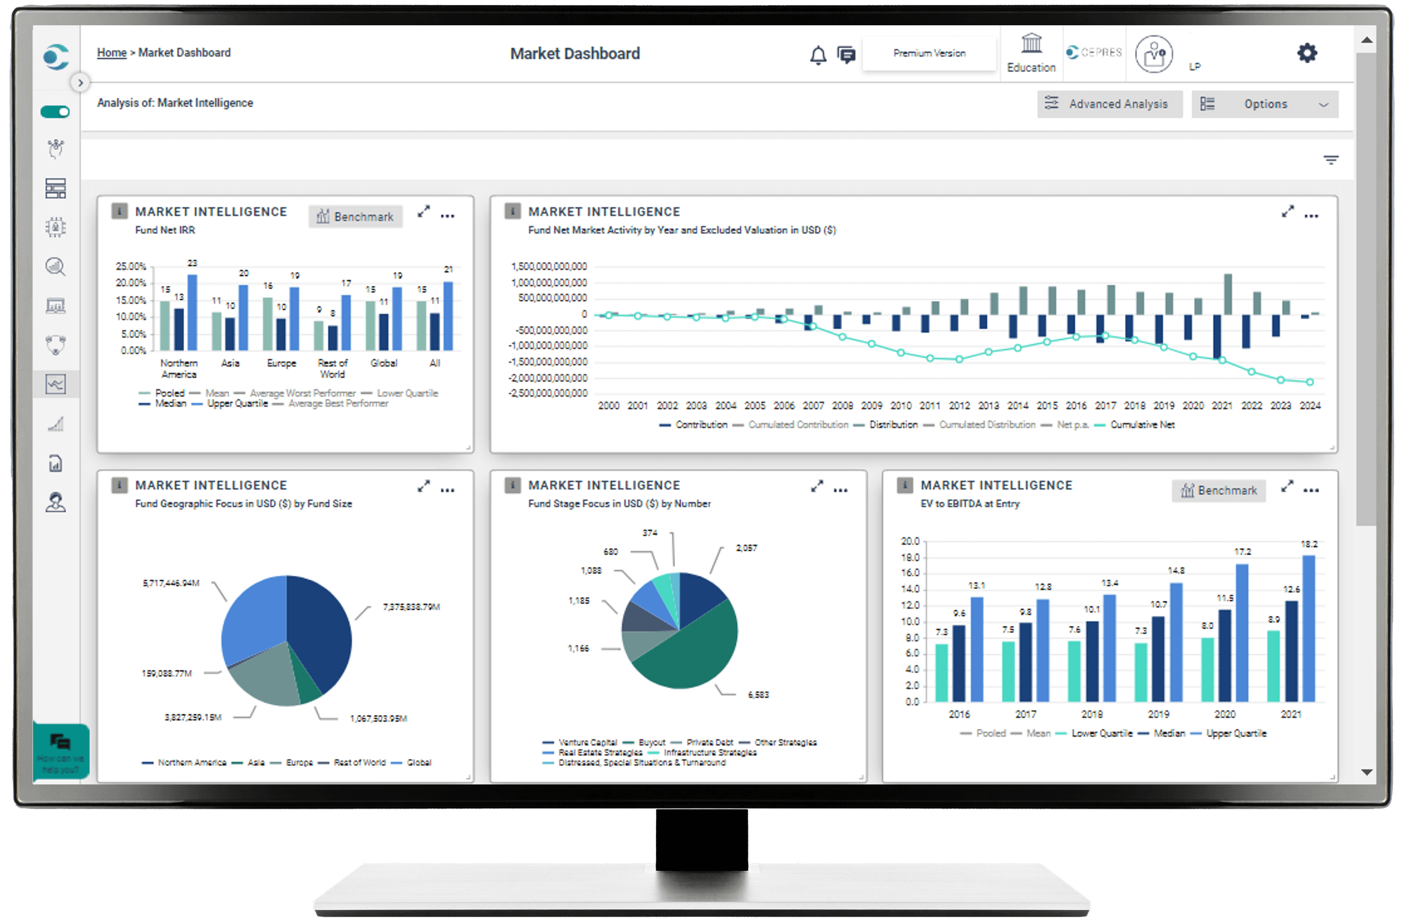
Task: Click the magnifier analysis sidebar icon
Action: [x=56, y=267]
